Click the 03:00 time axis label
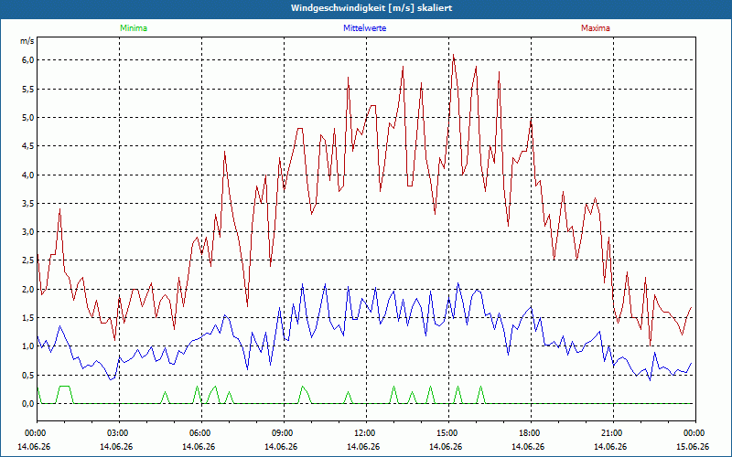The width and height of the screenshot is (732, 457). (x=119, y=433)
